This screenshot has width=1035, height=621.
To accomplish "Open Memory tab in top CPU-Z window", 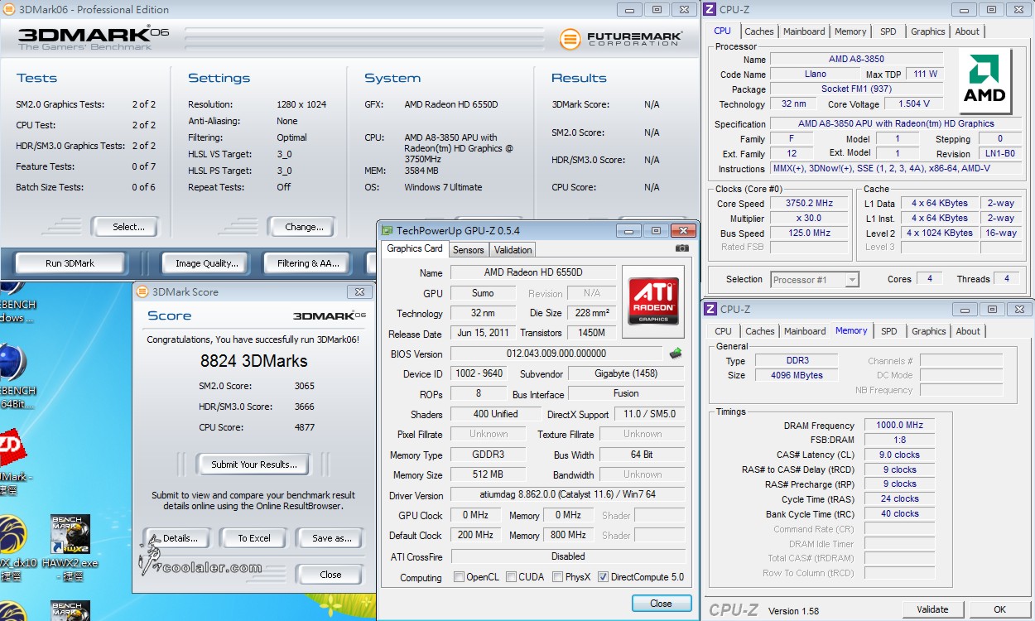I will 850,31.
